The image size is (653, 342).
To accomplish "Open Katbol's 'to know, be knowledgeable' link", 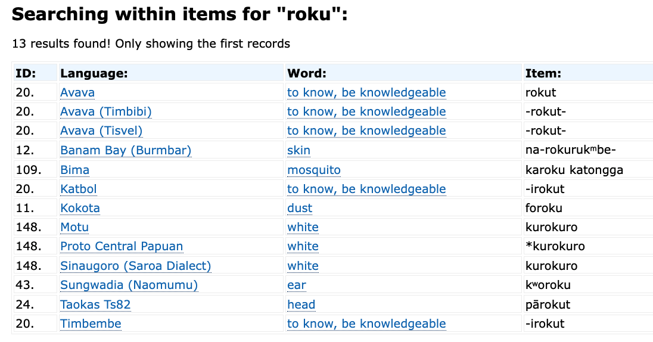I will point(366,189).
